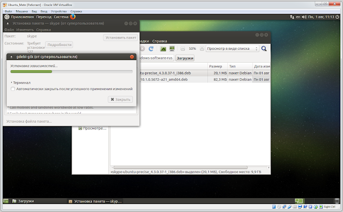
Task: Launch Firefox from the top panel
Action: (73, 17)
